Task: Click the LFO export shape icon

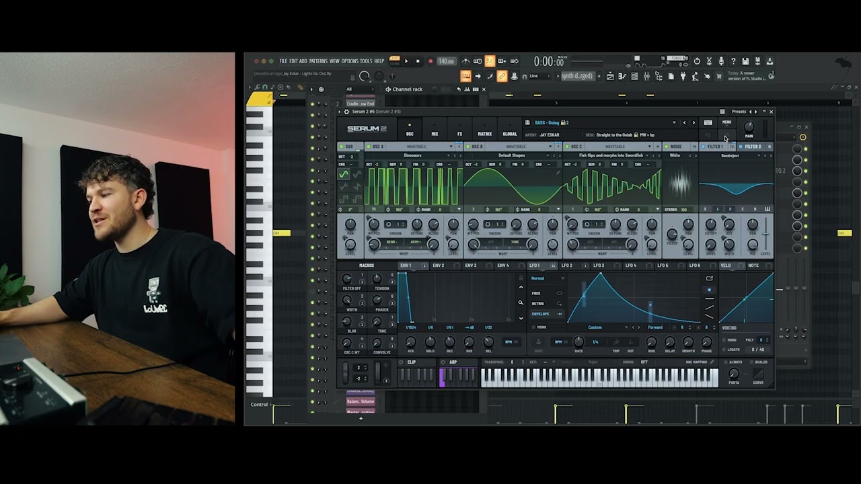Action: pos(709,278)
